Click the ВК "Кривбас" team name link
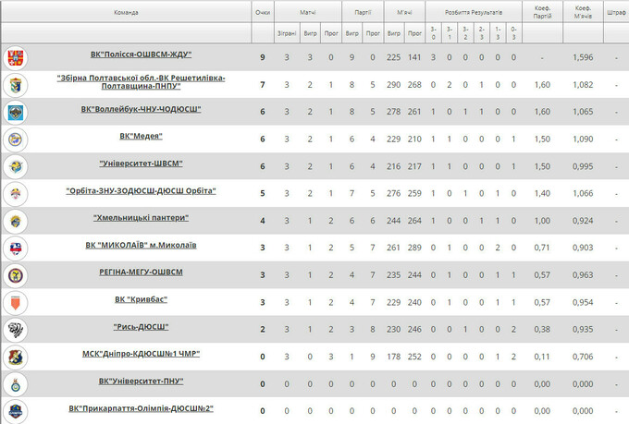This screenshot has width=629, height=424. point(141,299)
